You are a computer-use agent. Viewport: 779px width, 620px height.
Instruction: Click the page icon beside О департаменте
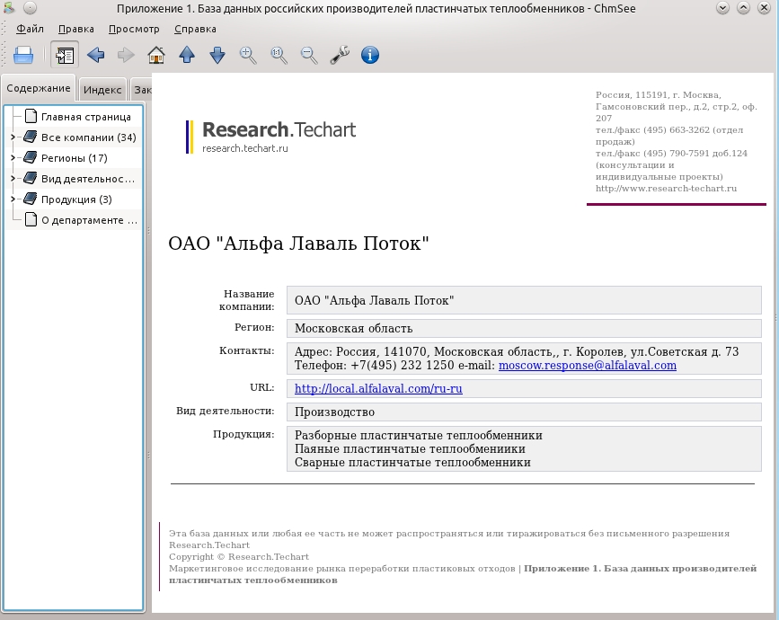(x=31, y=219)
